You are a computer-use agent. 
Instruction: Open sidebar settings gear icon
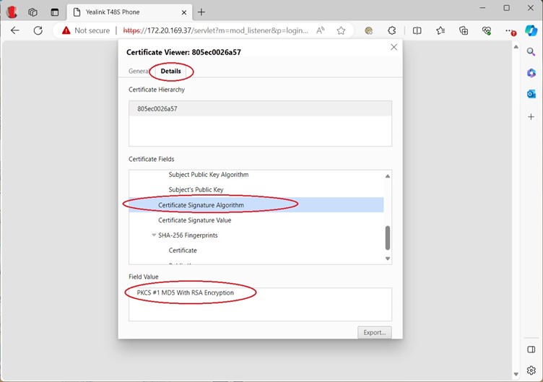point(531,370)
